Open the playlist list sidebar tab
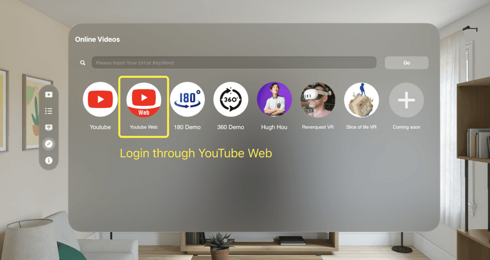The image size is (490, 260). click(49, 111)
